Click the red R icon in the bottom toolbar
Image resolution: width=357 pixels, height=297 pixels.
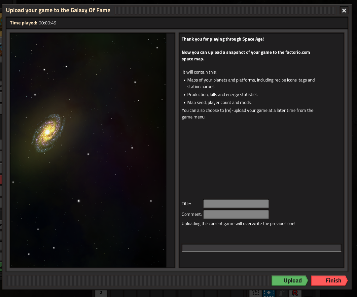pos(295,293)
